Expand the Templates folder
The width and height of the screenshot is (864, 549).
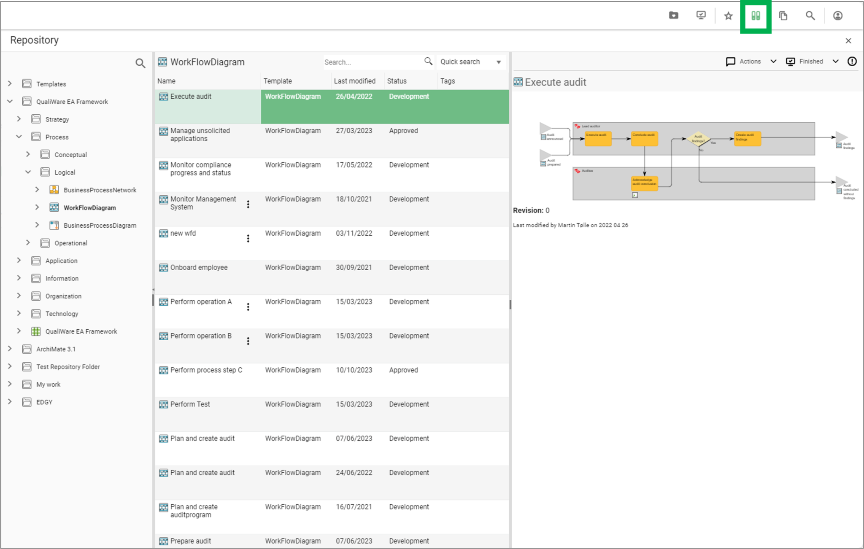click(10, 84)
